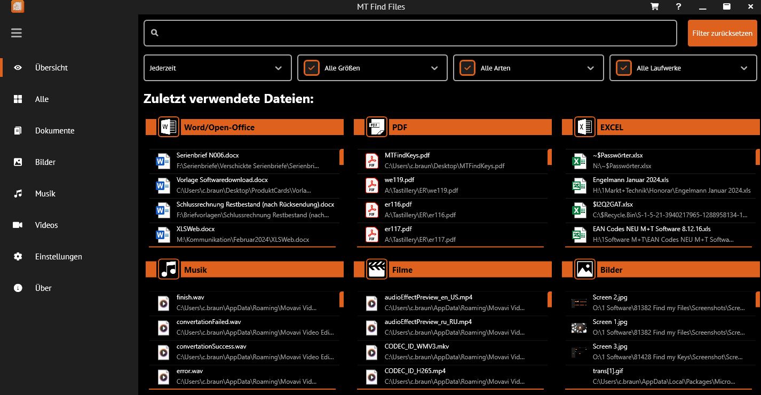
Task: Click the shopping cart icon
Action: (655, 7)
